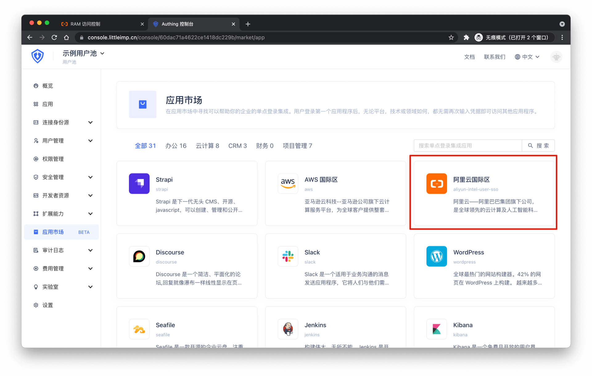Click the Authing shield logo
This screenshot has width=592, height=376.
click(37, 56)
